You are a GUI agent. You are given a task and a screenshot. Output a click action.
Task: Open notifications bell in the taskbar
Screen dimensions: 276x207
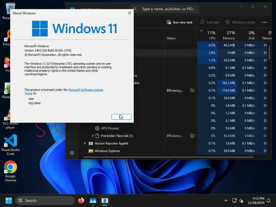(x=268, y=201)
